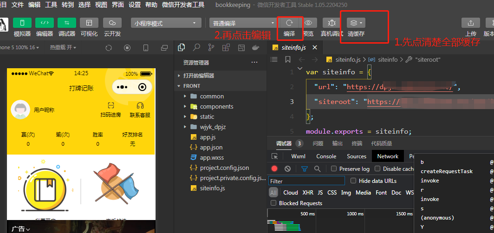494x233 pixels.
Task: Detach the simulator with the window icon
Action: pyautogui.click(x=164, y=48)
